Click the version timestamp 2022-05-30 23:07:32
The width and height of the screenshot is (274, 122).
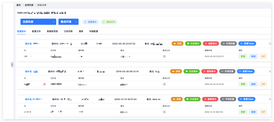tap(124, 44)
